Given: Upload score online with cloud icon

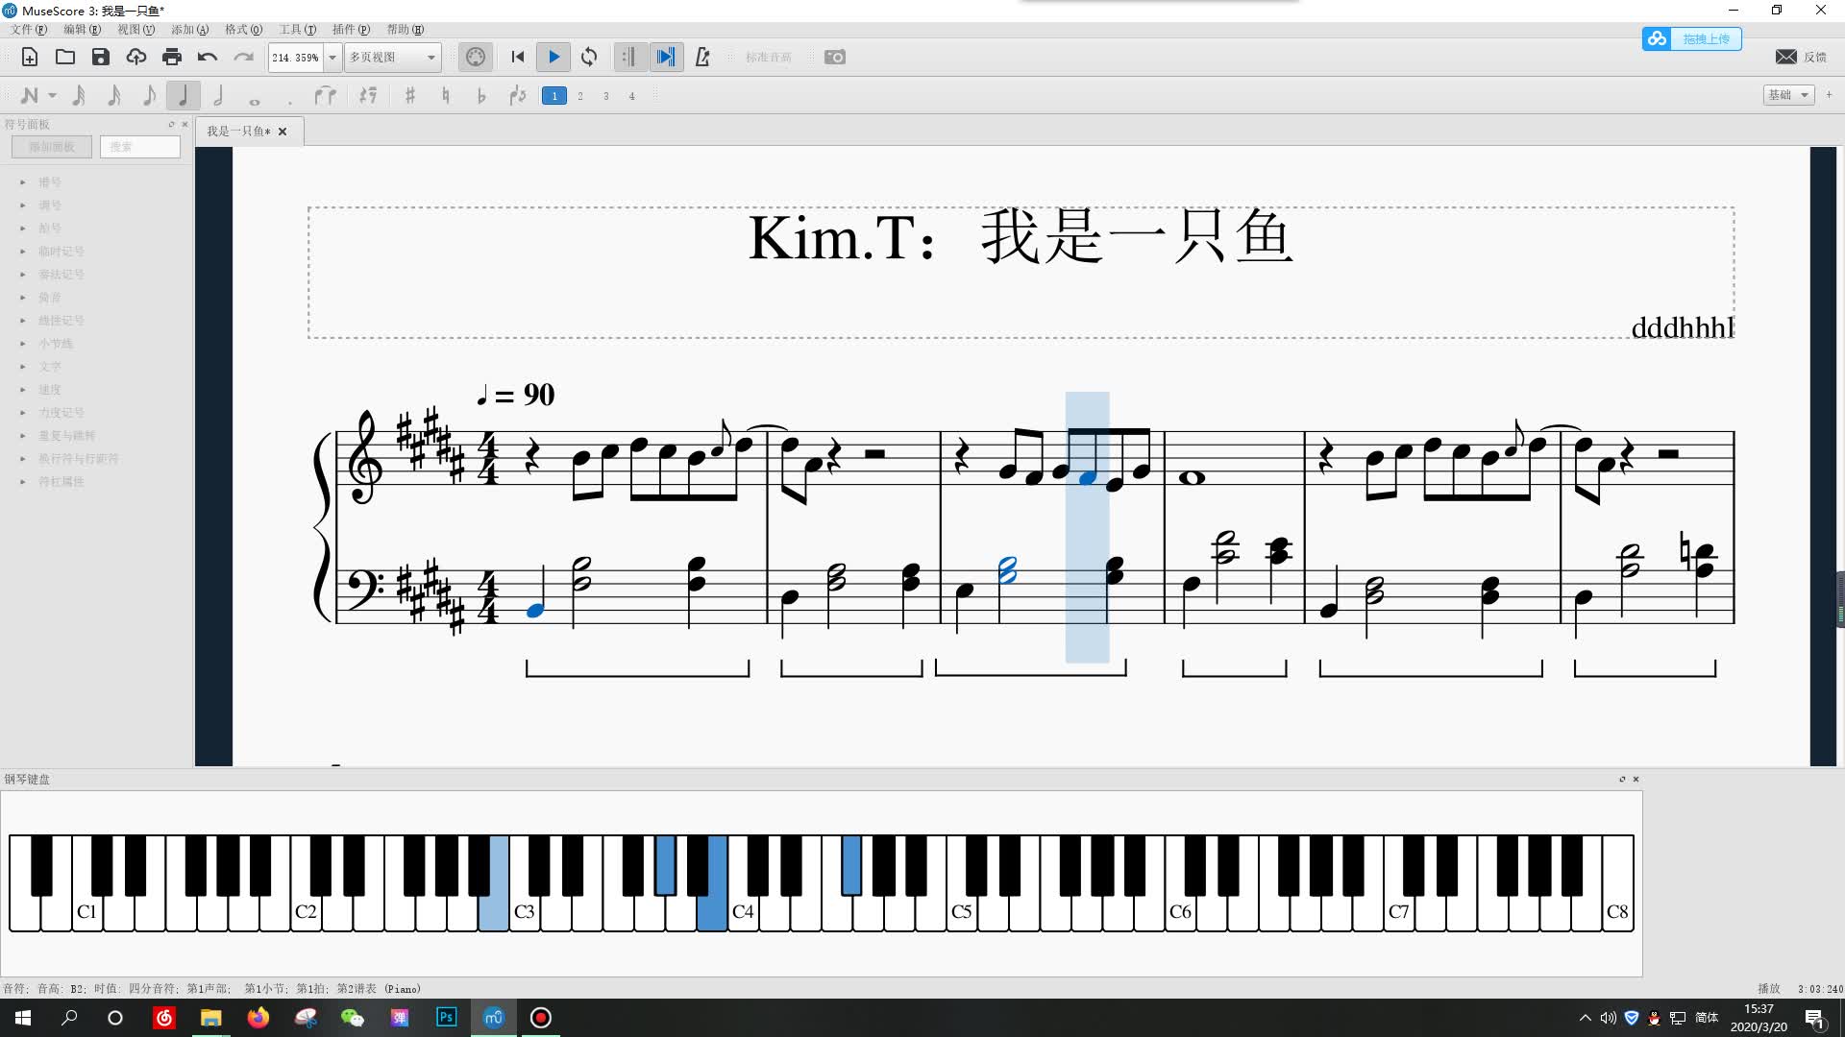Looking at the screenshot, I should point(136,57).
